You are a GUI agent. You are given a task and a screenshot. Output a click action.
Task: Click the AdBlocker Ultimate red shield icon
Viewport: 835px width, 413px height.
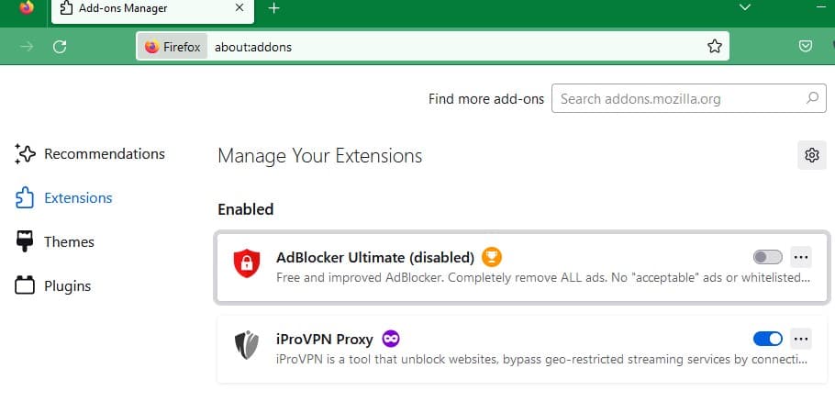(247, 264)
